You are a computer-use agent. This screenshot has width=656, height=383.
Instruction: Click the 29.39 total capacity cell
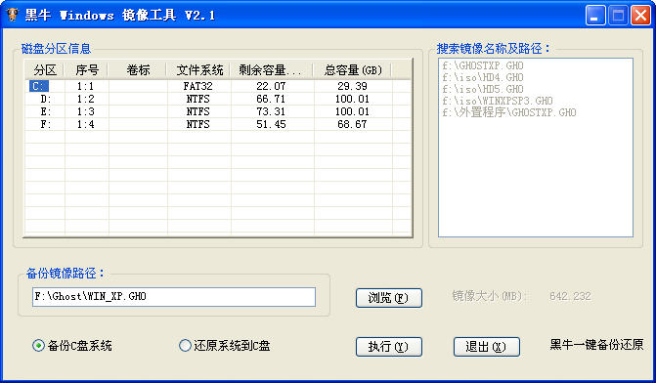click(x=352, y=86)
